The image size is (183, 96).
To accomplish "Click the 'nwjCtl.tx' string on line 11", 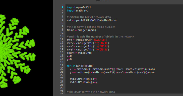I will [x=100, y=40].
